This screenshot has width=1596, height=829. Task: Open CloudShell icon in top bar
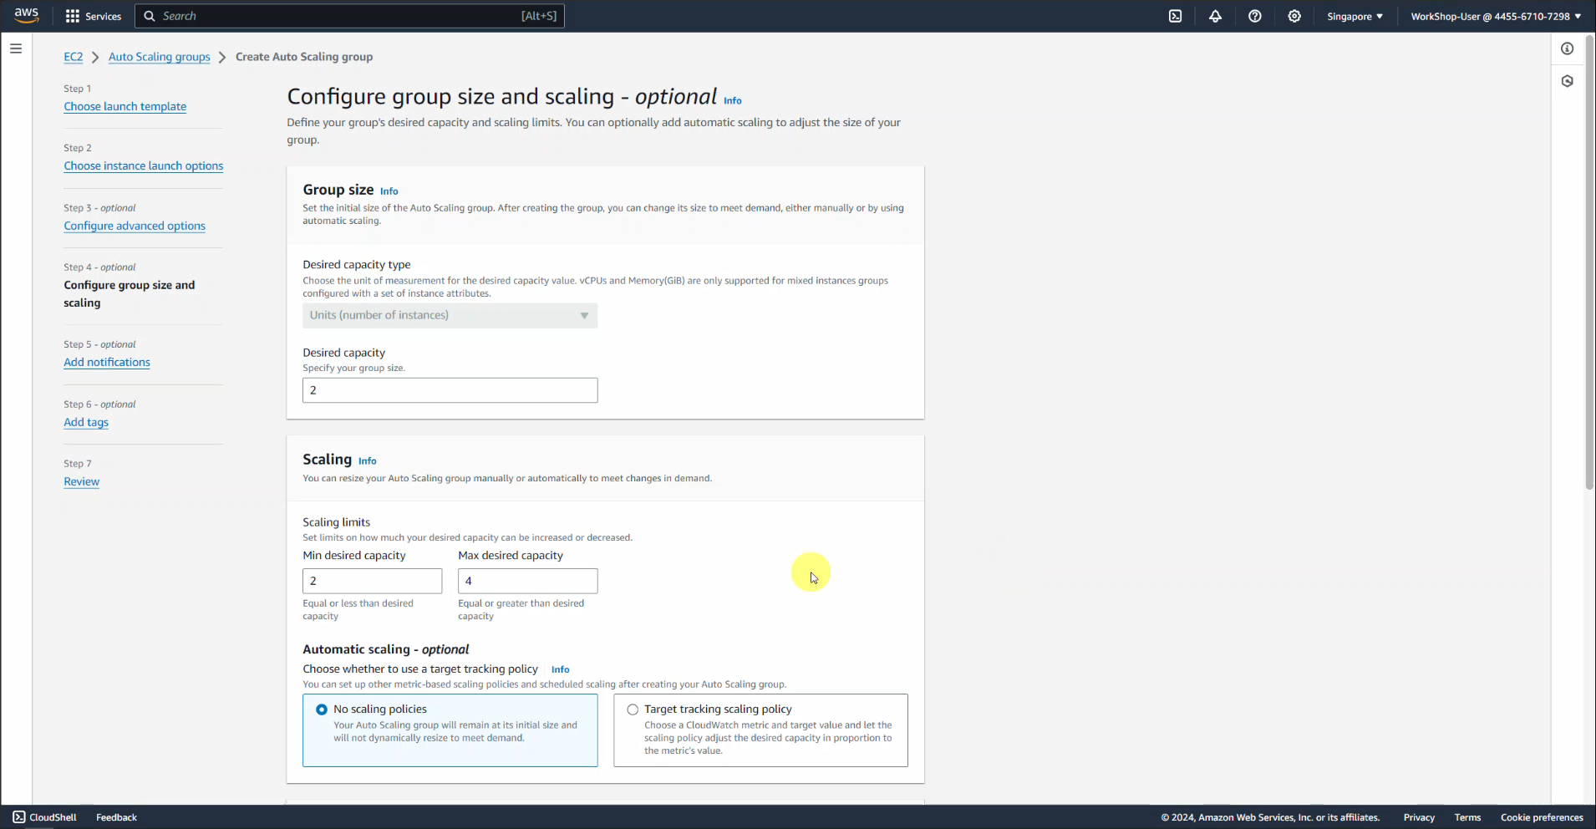(1175, 16)
